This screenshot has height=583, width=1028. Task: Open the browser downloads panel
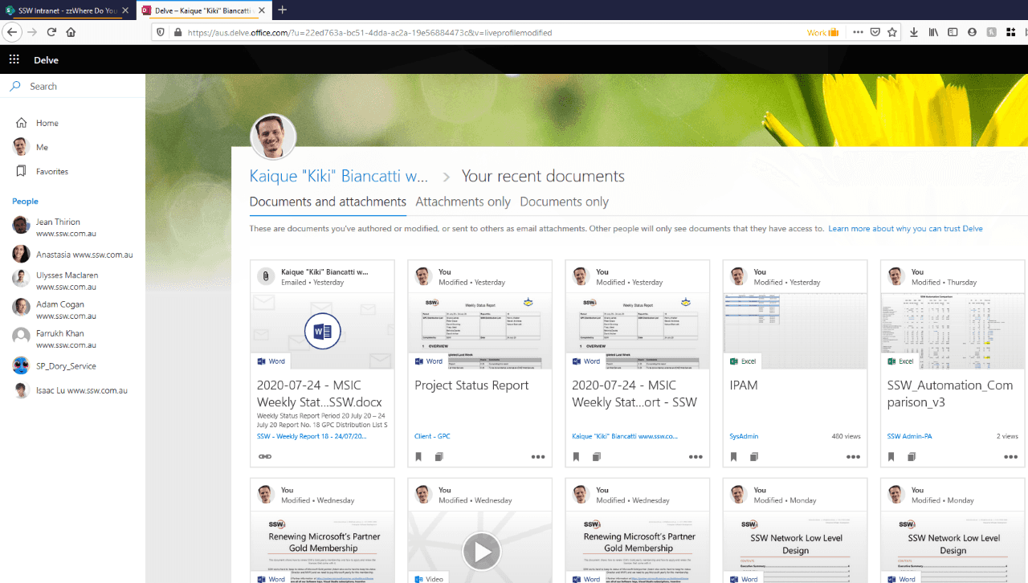tap(914, 32)
